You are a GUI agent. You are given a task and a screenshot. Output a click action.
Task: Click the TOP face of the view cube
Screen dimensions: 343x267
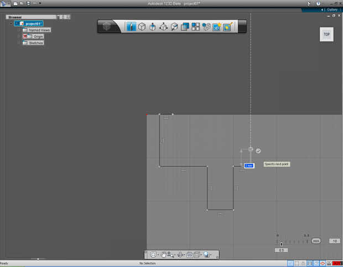pyautogui.click(x=326, y=34)
